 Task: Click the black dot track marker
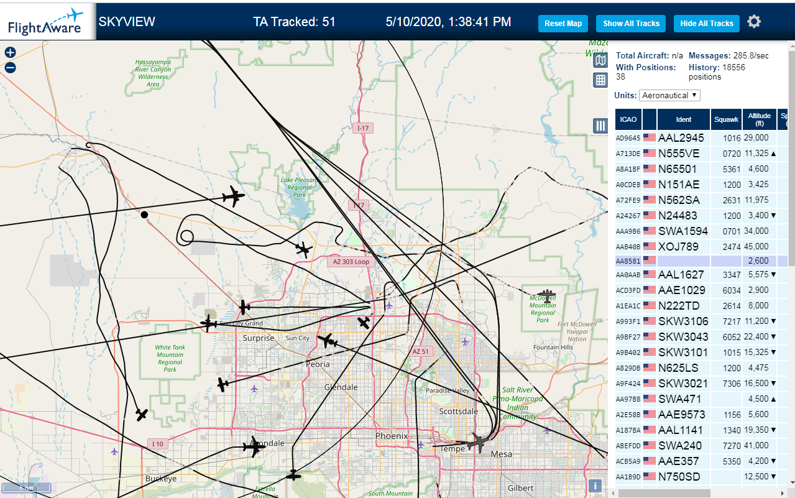pyautogui.click(x=144, y=214)
